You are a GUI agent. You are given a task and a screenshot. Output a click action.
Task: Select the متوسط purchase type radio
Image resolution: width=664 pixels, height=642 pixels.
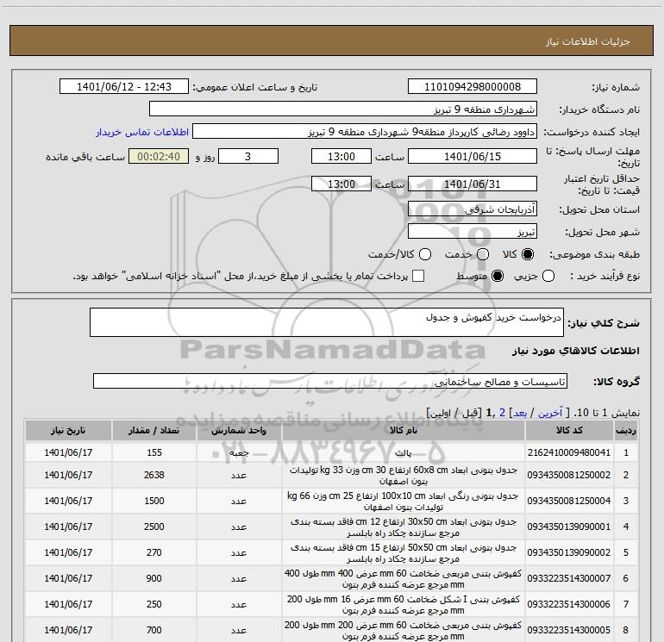tap(498, 276)
